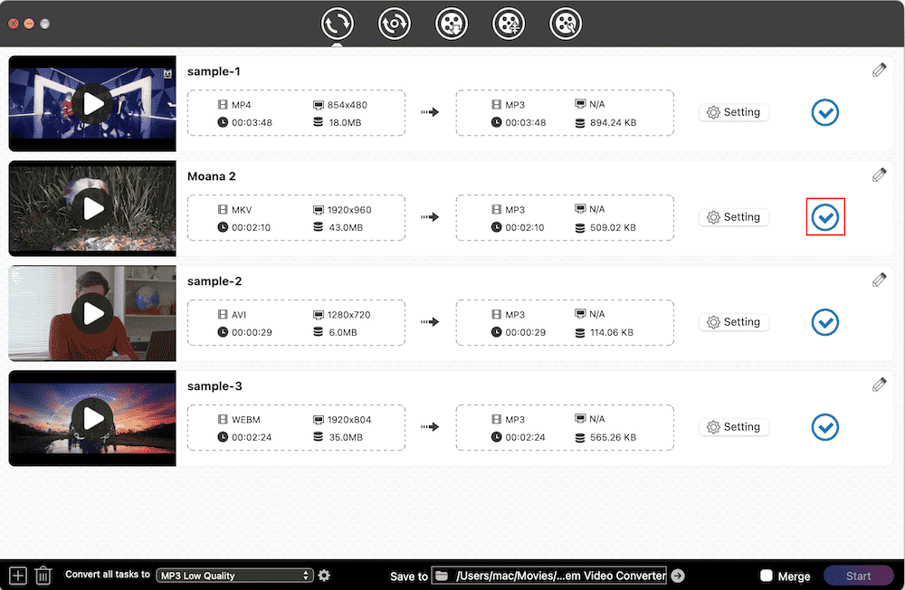Start the conversion
The width and height of the screenshot is (905, 590).
coord(858,576)
